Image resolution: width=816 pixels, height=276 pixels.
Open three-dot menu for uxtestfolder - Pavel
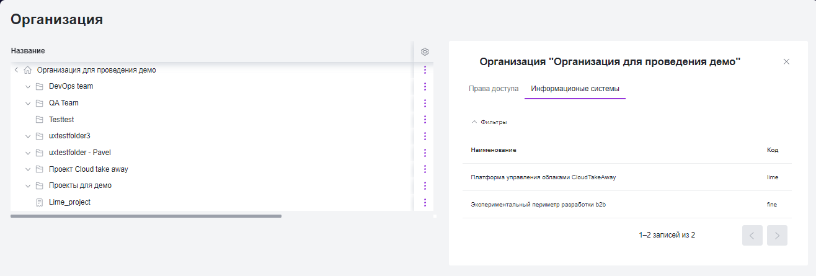coord(425,153)
